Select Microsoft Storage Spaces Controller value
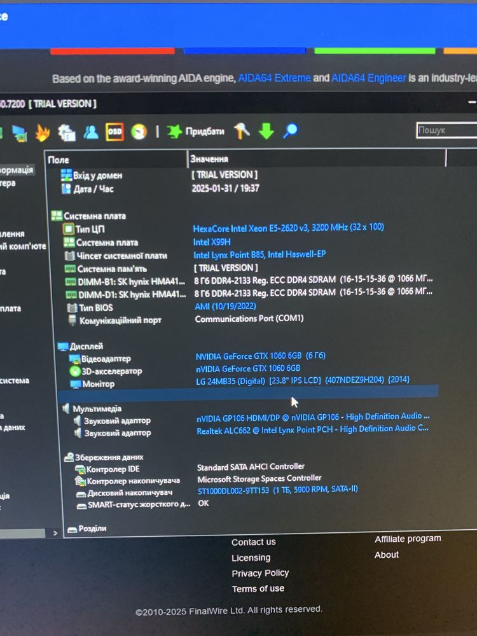 click(x=259, y=479)
